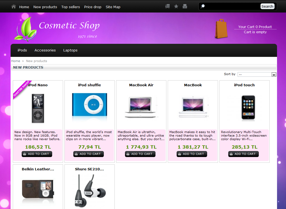
Task: Click the Search button
Action: pyautogui.click(x=267, y=6)
